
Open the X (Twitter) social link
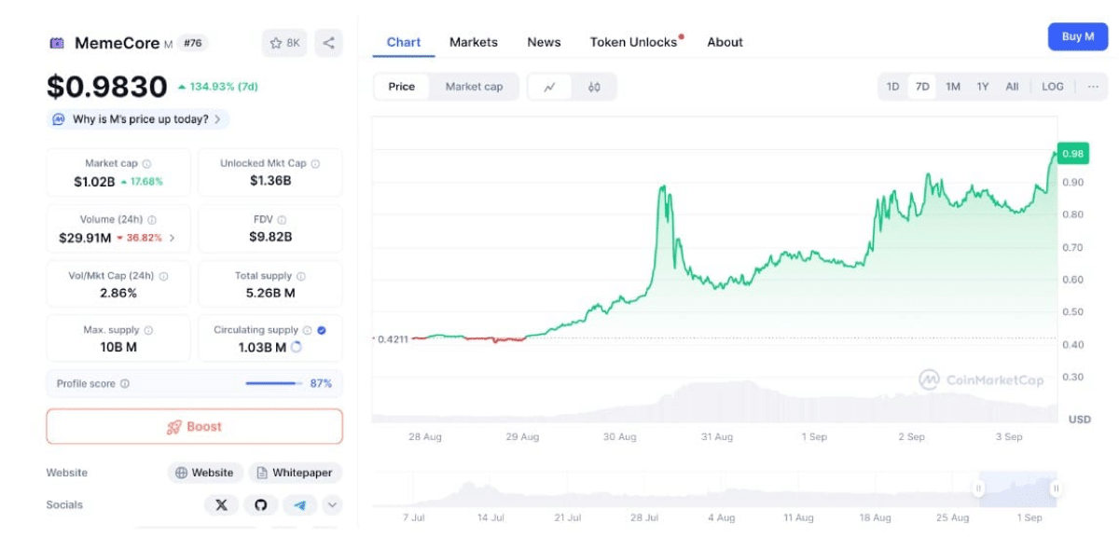[221, 504]
